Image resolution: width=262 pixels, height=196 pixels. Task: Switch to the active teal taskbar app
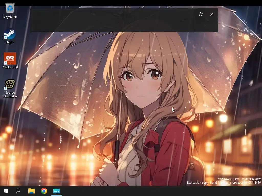(57, 191)
